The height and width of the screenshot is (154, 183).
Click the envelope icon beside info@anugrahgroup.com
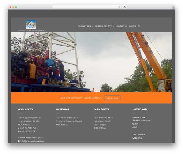tap(19, 141)
